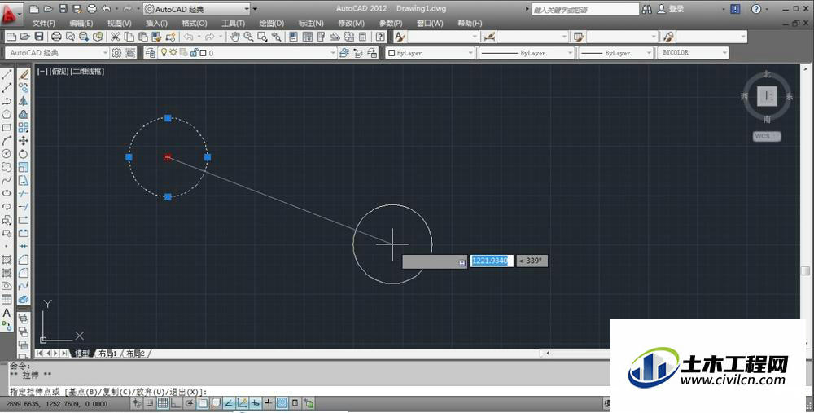Click the WCS button under the ViewCube
This screenshot has width=814, height=413.
point(767,136)
